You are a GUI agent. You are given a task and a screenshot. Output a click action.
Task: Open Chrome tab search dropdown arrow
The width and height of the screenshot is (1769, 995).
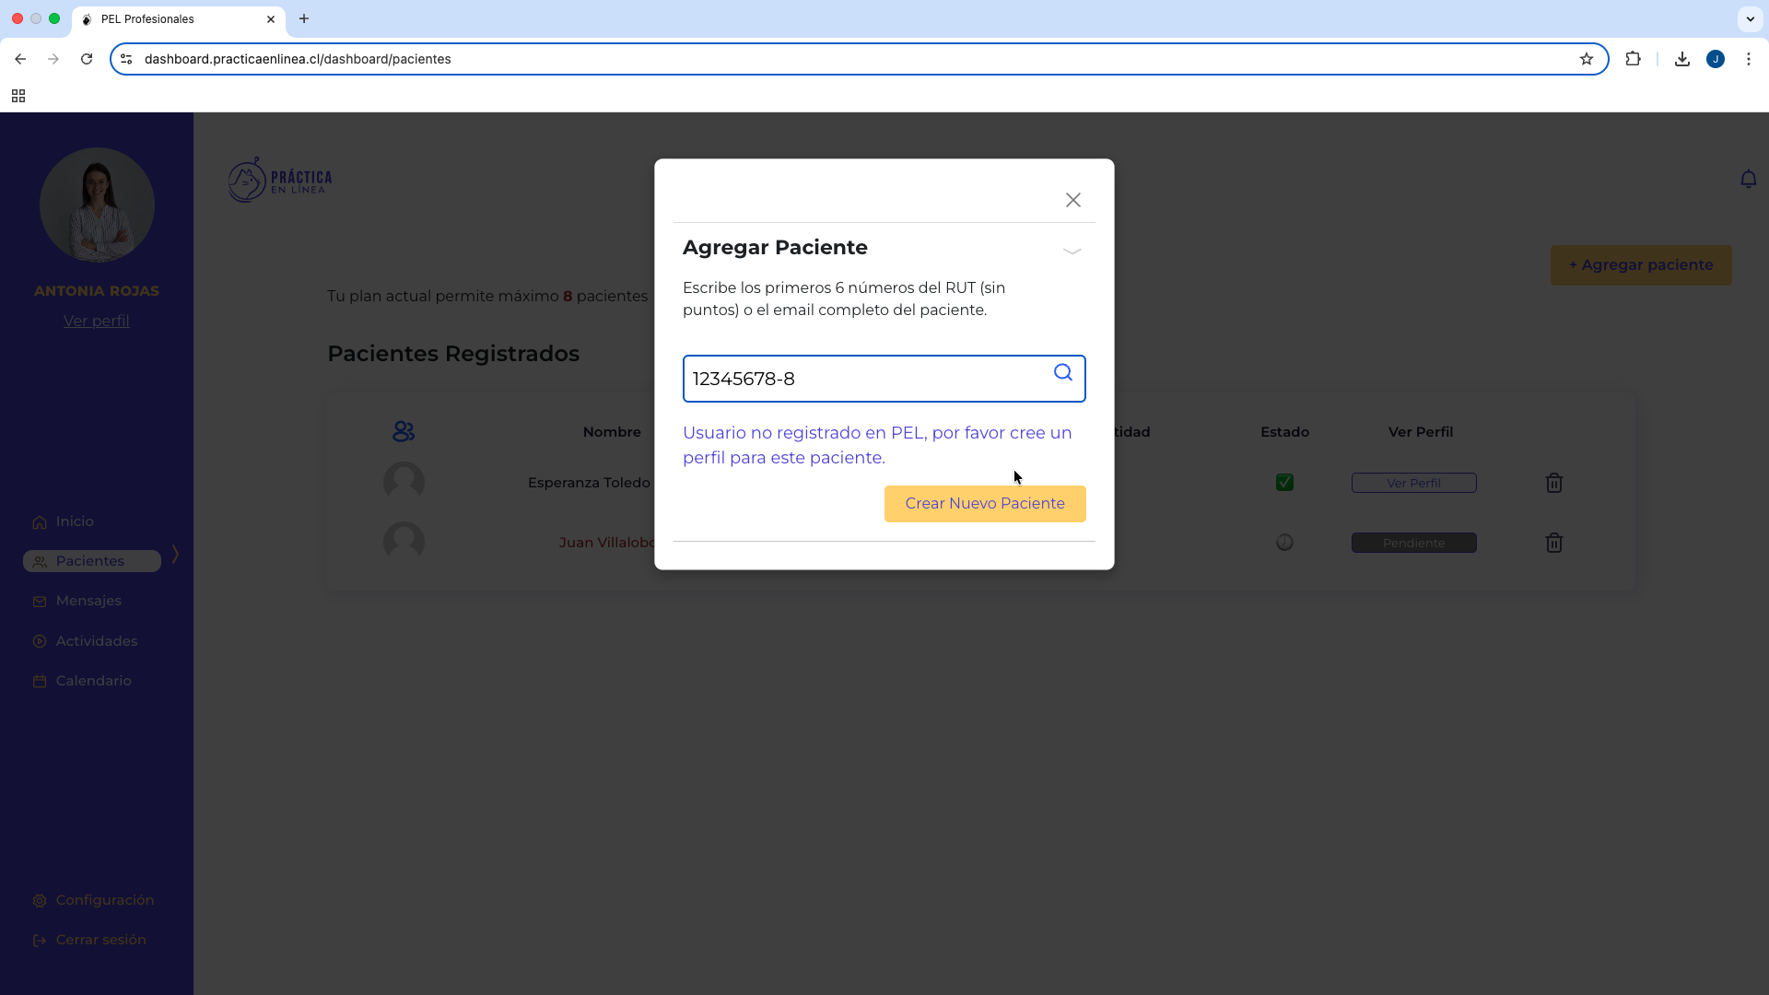[x=1750, y=18]
